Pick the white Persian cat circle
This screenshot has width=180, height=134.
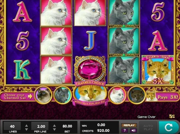tap(117, 95)
